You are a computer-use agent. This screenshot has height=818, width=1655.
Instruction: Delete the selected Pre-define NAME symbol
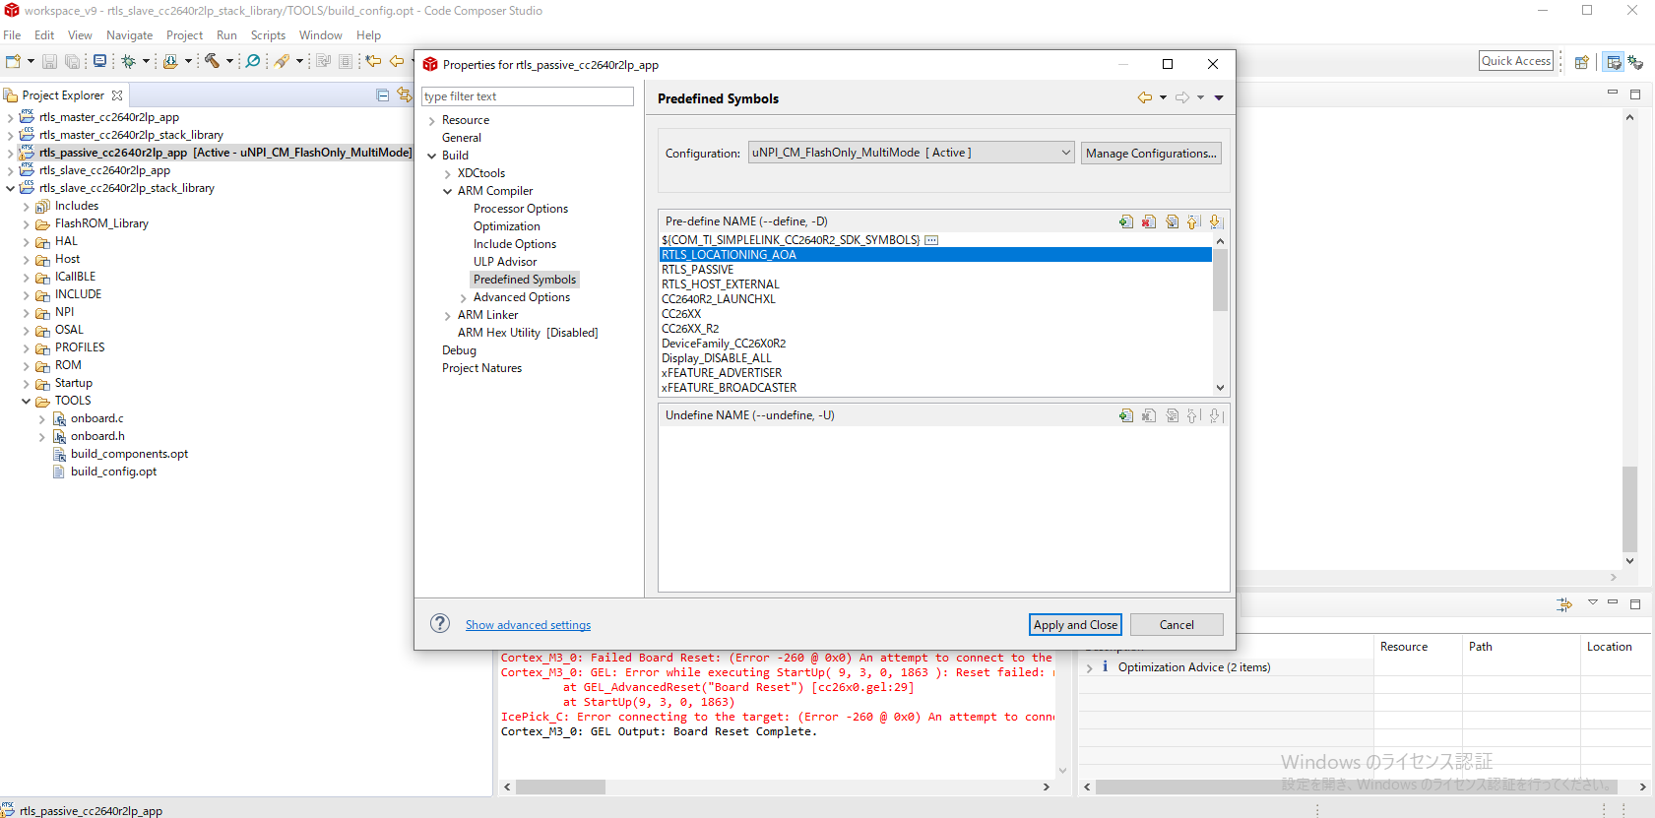[x=1149, y=221]
